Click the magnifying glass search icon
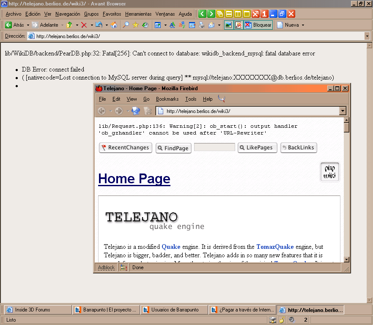 click(x=126, y=25)
